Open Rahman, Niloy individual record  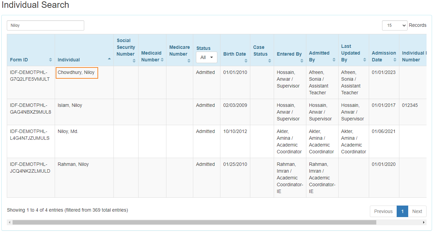coord(73,164)
